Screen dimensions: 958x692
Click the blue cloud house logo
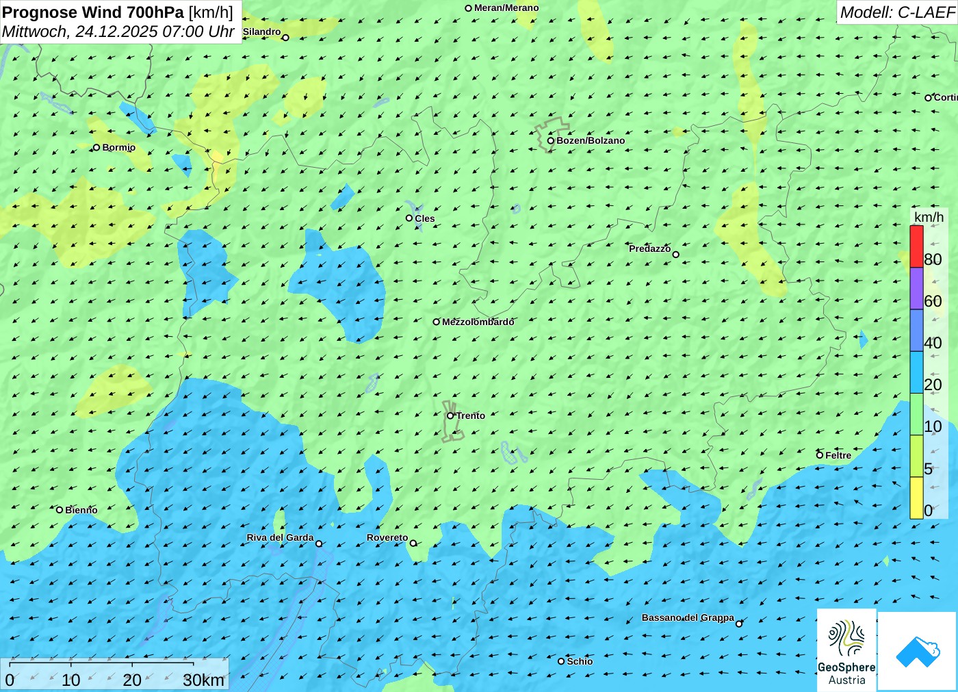pyautogui.click(x=918, y=651)
